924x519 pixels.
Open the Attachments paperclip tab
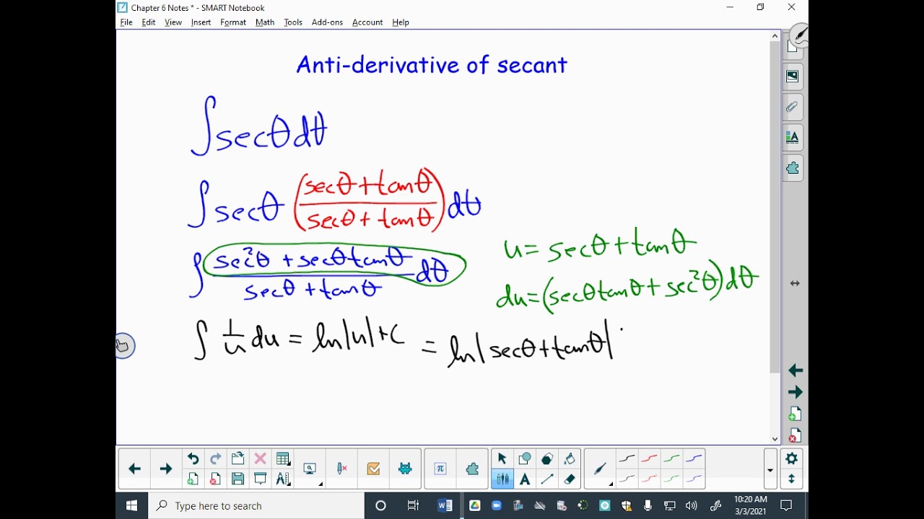pos(793,107)
